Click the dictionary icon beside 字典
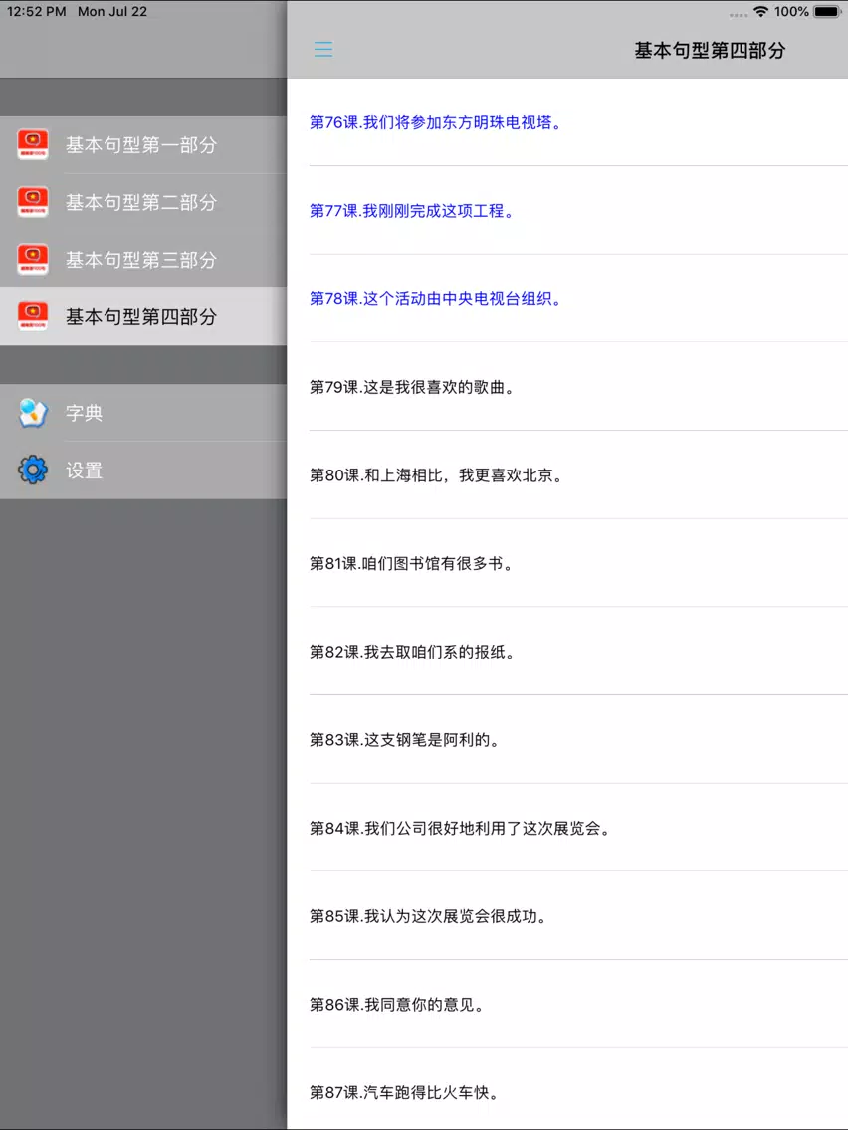This screenshot has width=848, height=1130. click(x=33, y=413)
